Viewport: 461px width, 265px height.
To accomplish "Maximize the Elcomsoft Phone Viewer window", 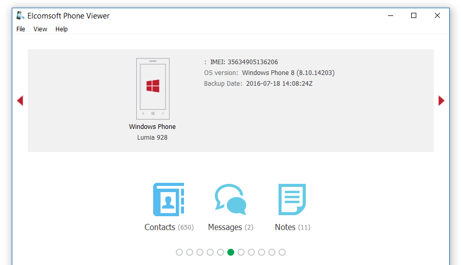I will (414, 15).
